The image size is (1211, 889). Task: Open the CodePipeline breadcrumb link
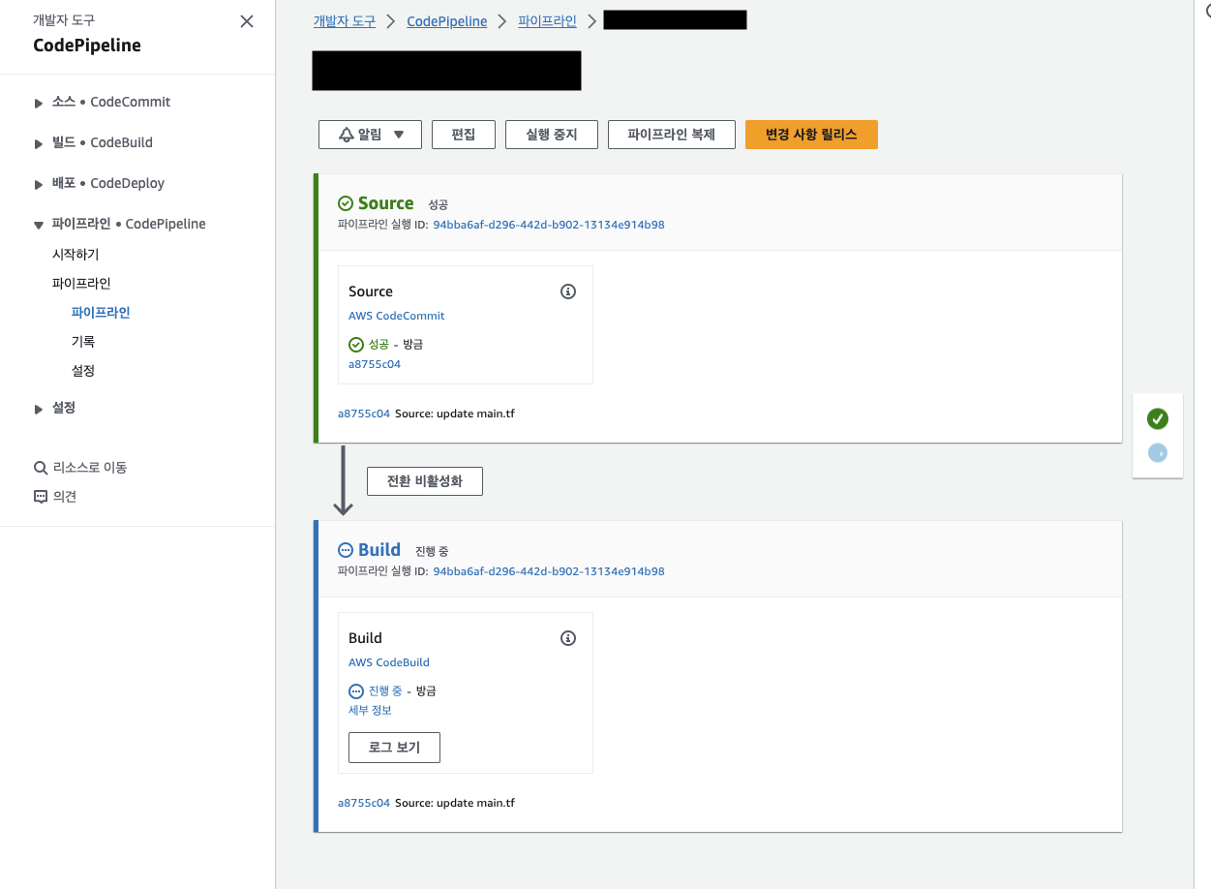[x=447, y=20]
